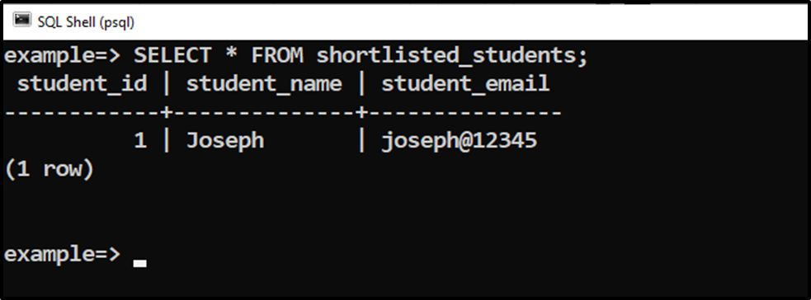Click the student_id column header
This screenshot has width=811, height=300.
tap(82, 84)
